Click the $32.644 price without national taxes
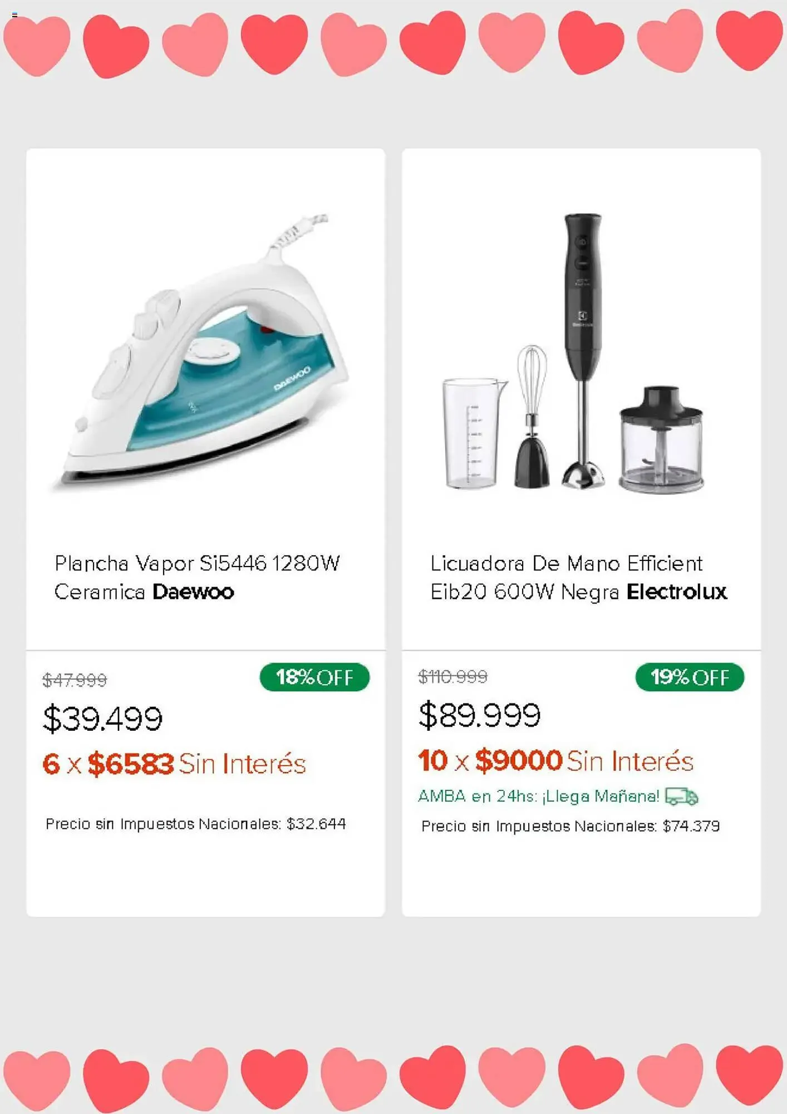Screen dimensions: 787x1114 pos(316,824)
